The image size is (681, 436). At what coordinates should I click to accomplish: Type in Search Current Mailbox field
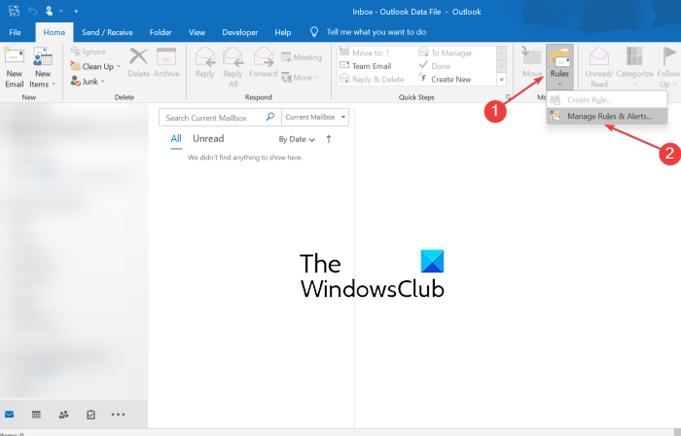[219, 118]
